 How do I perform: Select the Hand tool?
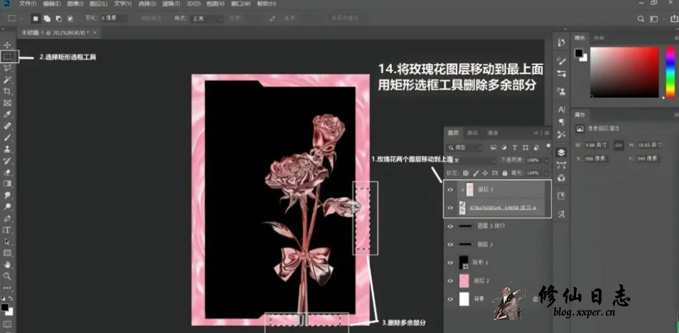[x=8, y=264]
